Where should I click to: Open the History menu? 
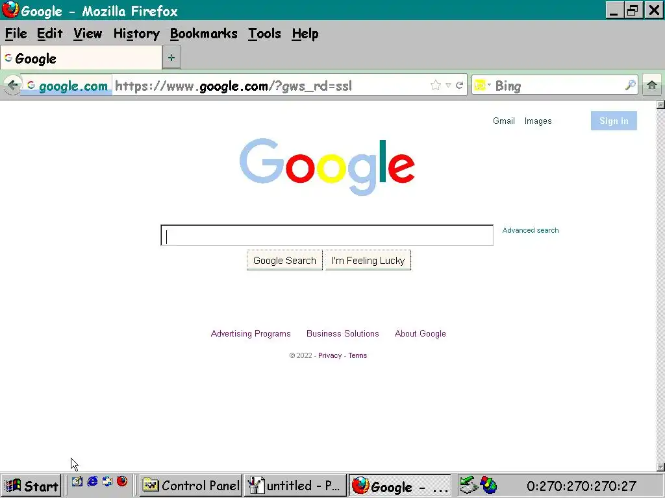(x=136, y=34)
